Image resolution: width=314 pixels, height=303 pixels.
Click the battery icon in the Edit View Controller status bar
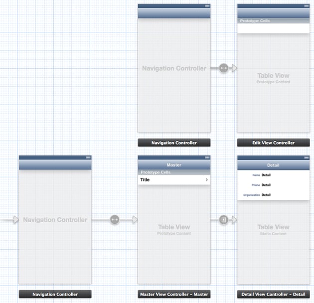(x=306, y=6)
